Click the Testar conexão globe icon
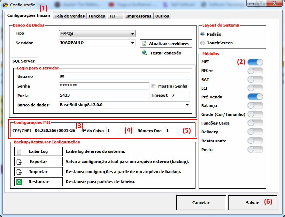 [145, 53]
